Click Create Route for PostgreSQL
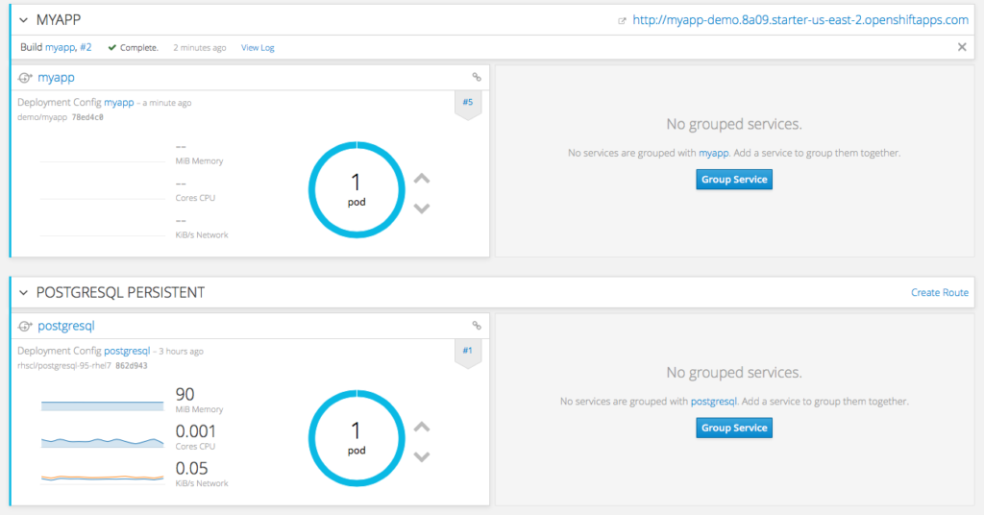This screenshot has width=984, height=515. pyautogui.click(x=939, y=292)
